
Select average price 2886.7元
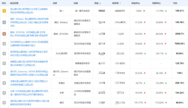pyautogui.click(x=180, y=34)
